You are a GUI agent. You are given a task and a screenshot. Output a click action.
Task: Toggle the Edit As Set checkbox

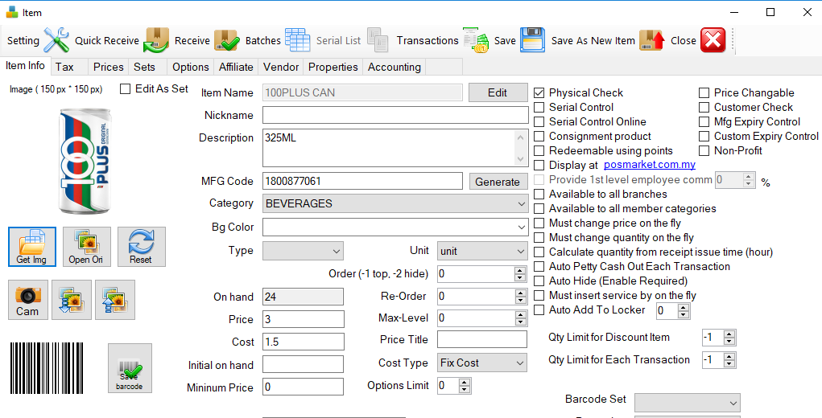125,89
